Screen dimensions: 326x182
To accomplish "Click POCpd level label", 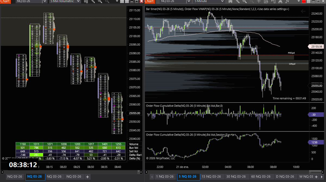I will coord(291,53).
